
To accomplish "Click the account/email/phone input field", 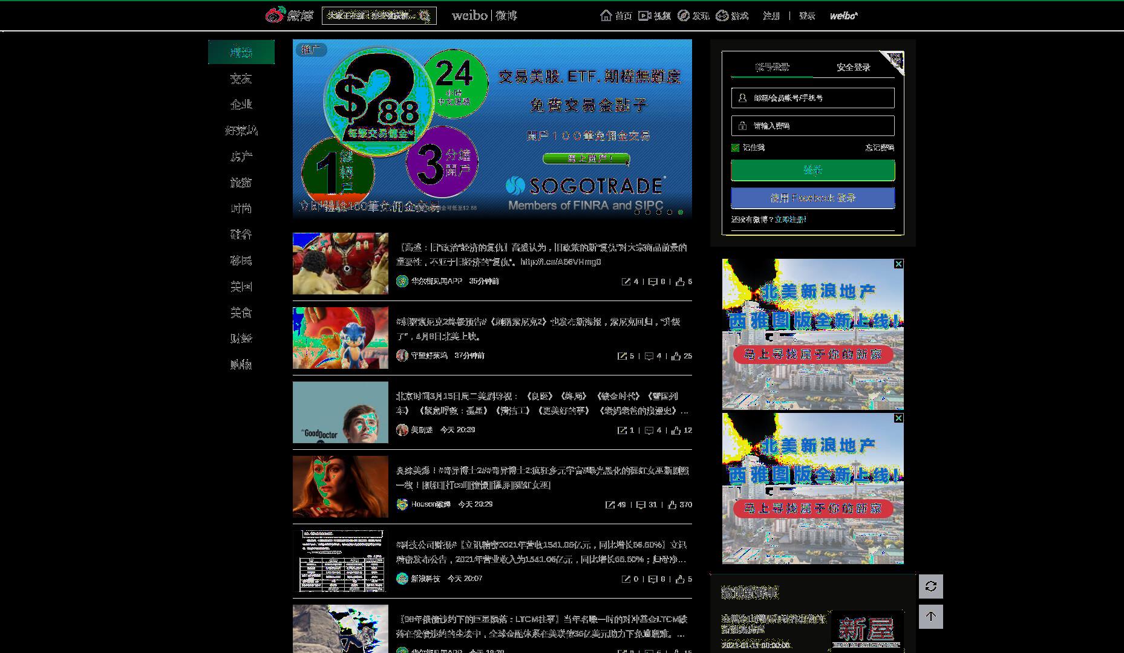I will [x=812, y=98].
